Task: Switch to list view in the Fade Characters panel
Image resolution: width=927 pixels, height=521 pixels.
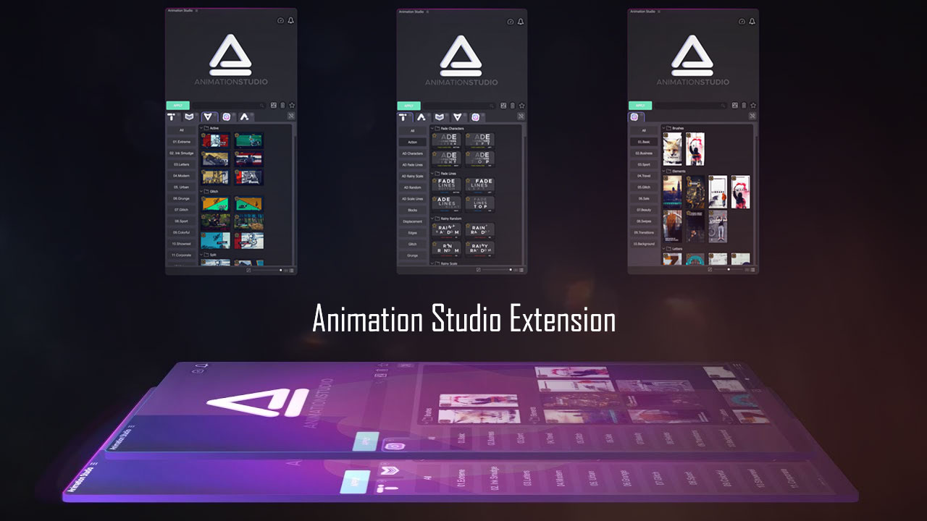Action: click(522, 270)
